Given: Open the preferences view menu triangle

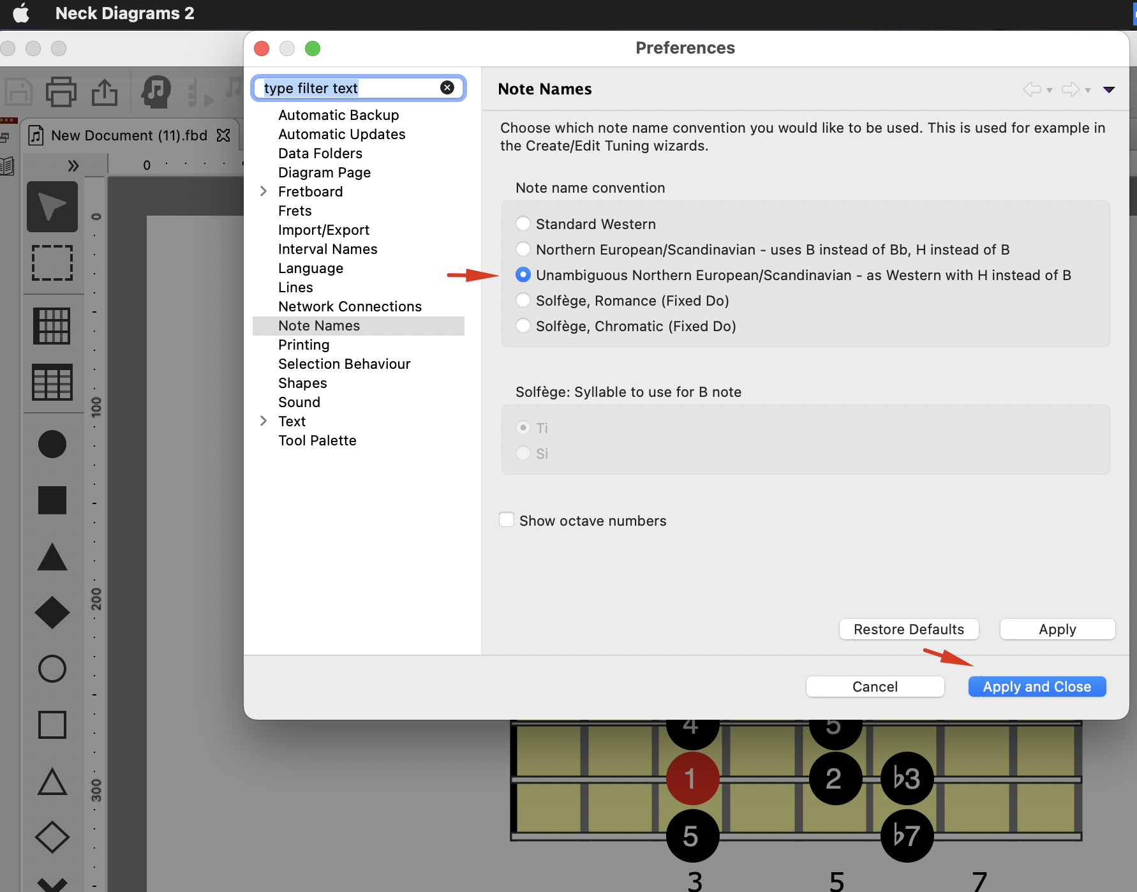Looking at the screenshot, I should pos(1109,89).
